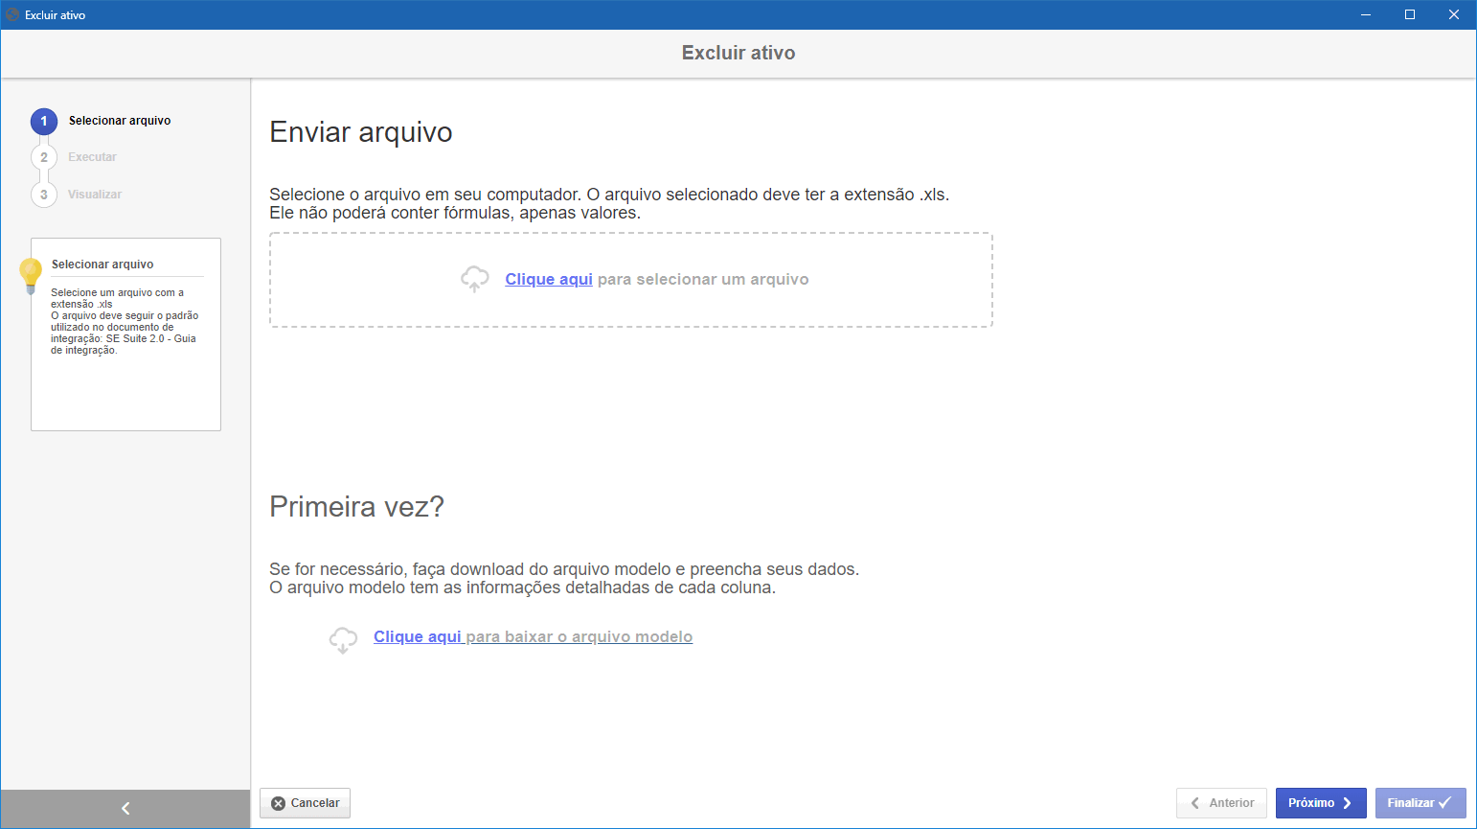The image size is (1477, 829).
Task: Collapse the left sidebar with chevron arrow
Action: (x=125, y=809)
